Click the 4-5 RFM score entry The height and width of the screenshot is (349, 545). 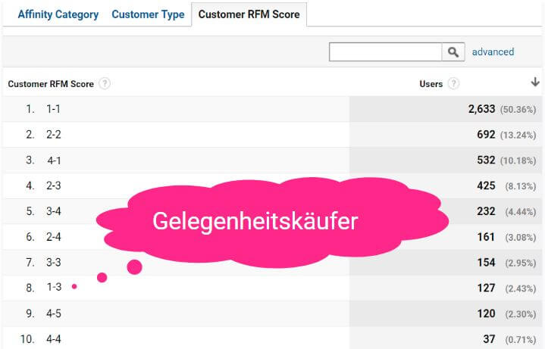[53, 313]
